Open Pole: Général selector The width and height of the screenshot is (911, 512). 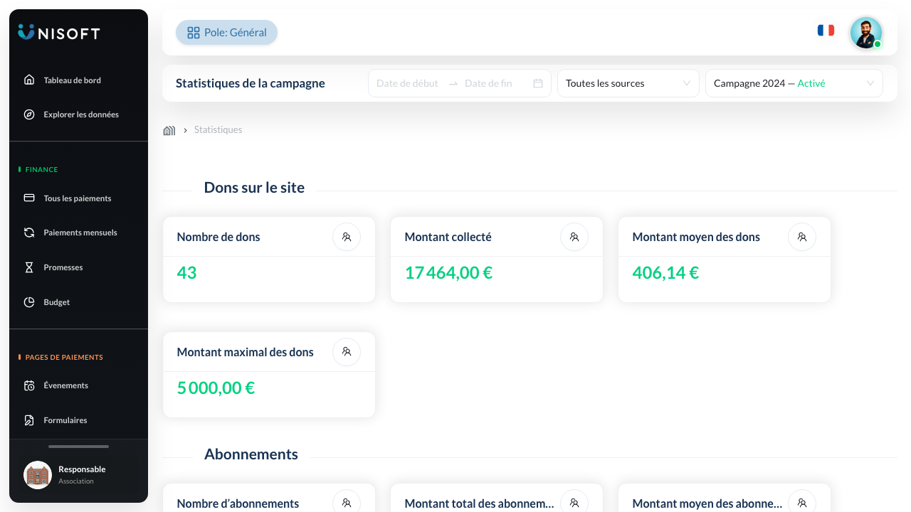(226, 33)
